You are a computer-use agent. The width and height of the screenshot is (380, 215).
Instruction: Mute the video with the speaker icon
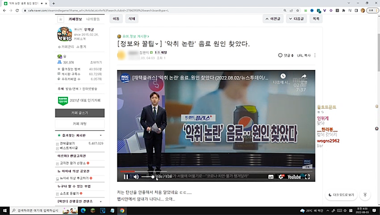(136, 177)
